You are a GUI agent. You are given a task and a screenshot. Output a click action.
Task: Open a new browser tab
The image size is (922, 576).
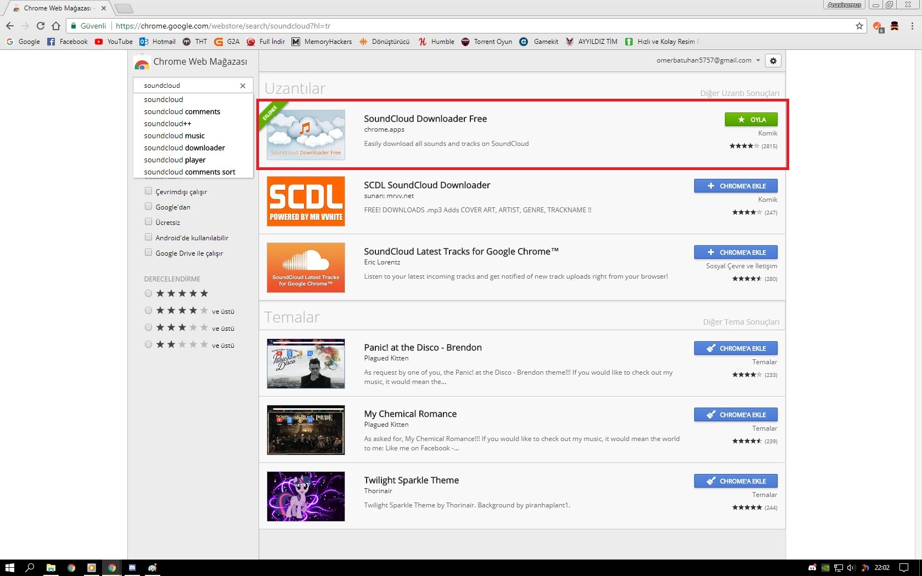click(x=124, y=8)
